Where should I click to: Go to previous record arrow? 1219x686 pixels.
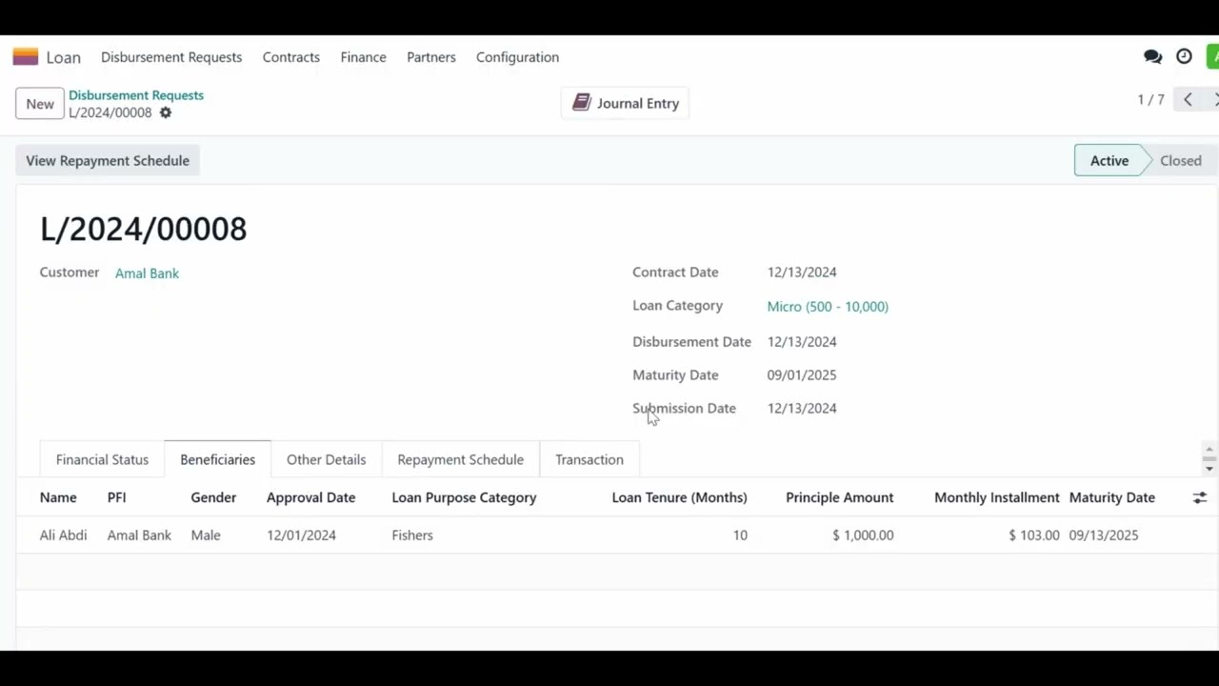1188,99
